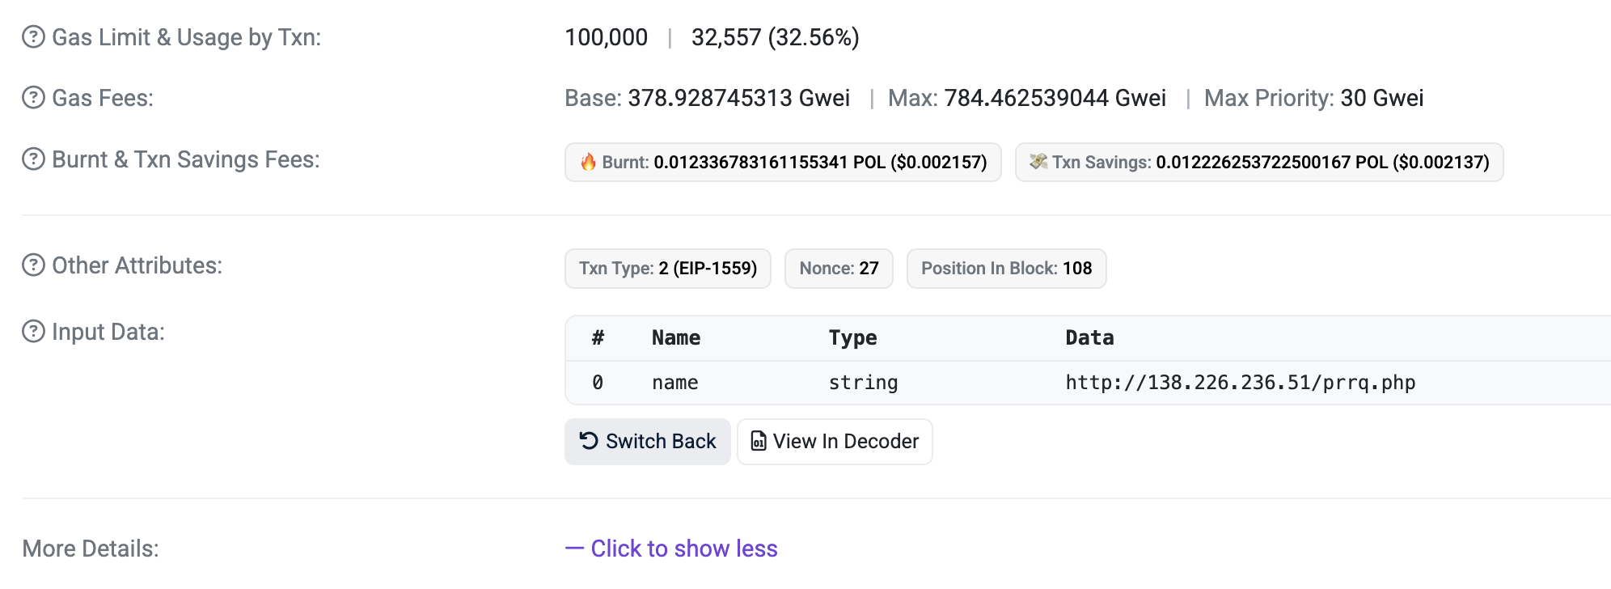Click the More Details label

[91, 549]
